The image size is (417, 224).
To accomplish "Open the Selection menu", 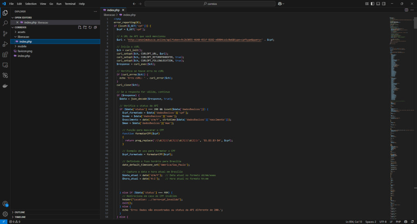I will (31, 4).
